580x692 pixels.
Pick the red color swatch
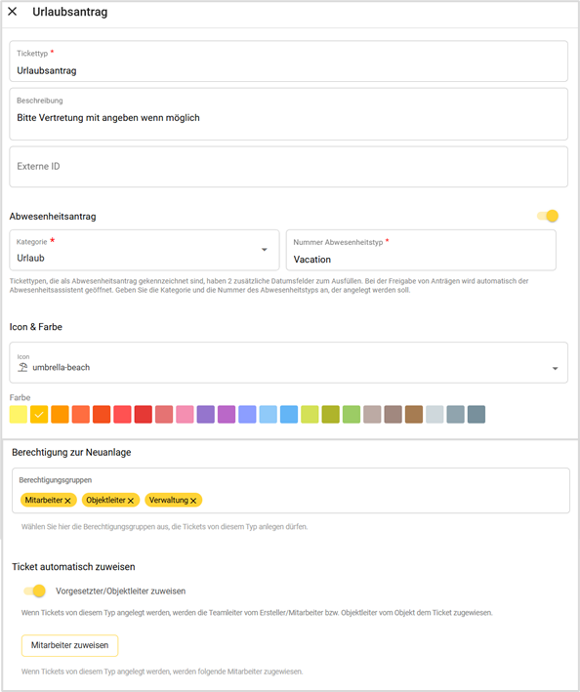click(143, 415)
